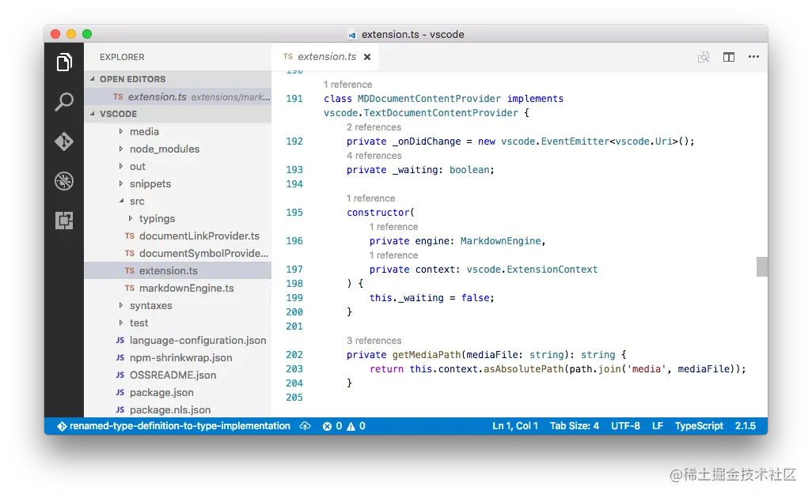
Task: Change file encoding UTF-8
Action: point(625,426)
